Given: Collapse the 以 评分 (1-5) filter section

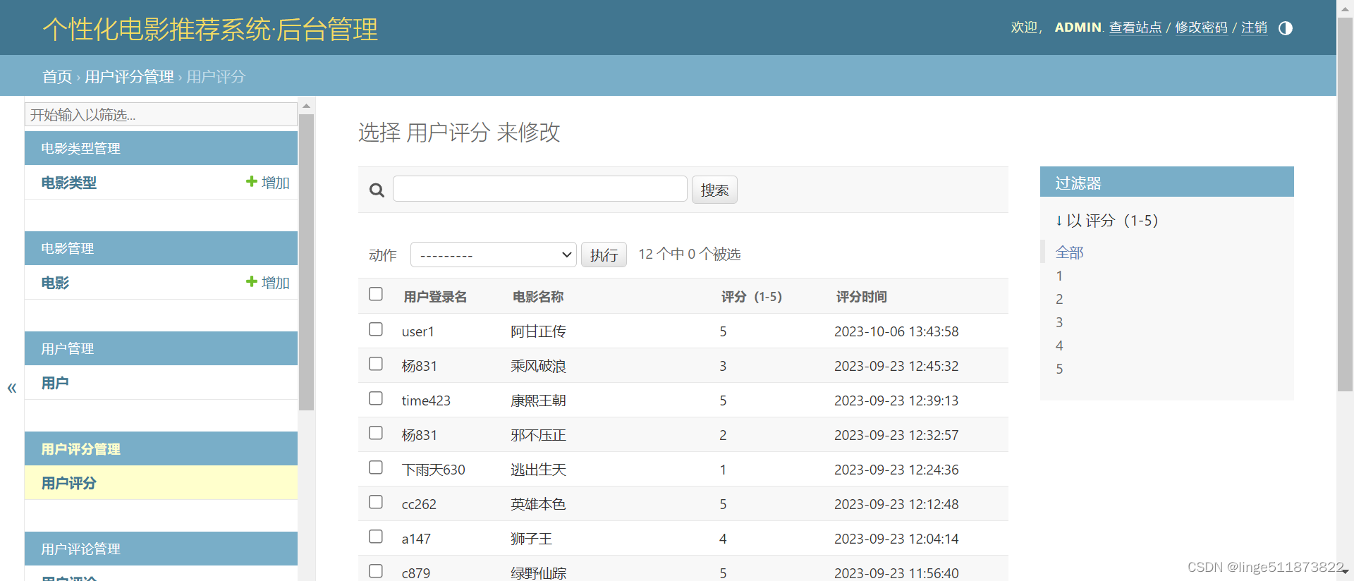Looking at the screenshot, I should (1106, 221).
